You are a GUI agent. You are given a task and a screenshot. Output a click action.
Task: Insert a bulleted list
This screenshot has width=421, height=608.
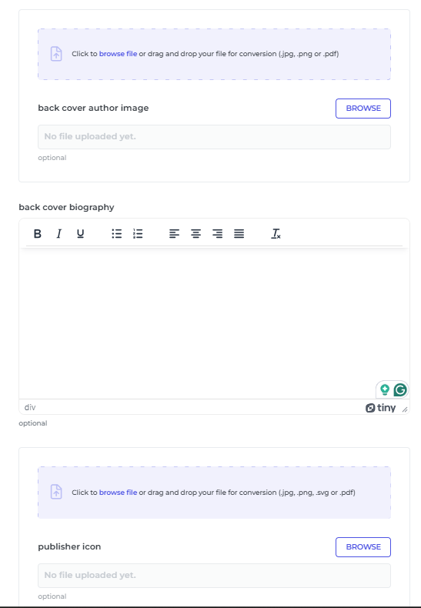pos(117,233)
